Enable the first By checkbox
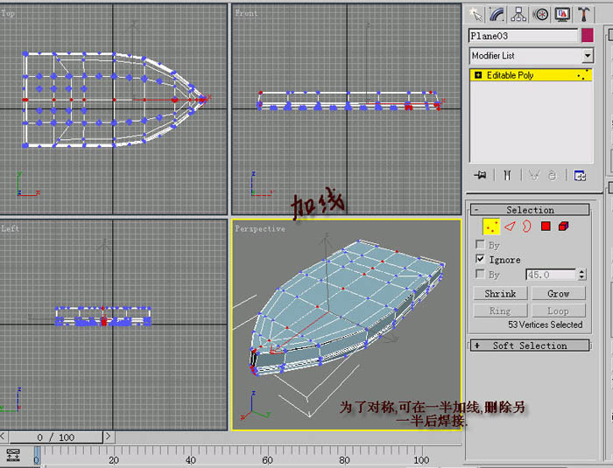 coord(480,245)
